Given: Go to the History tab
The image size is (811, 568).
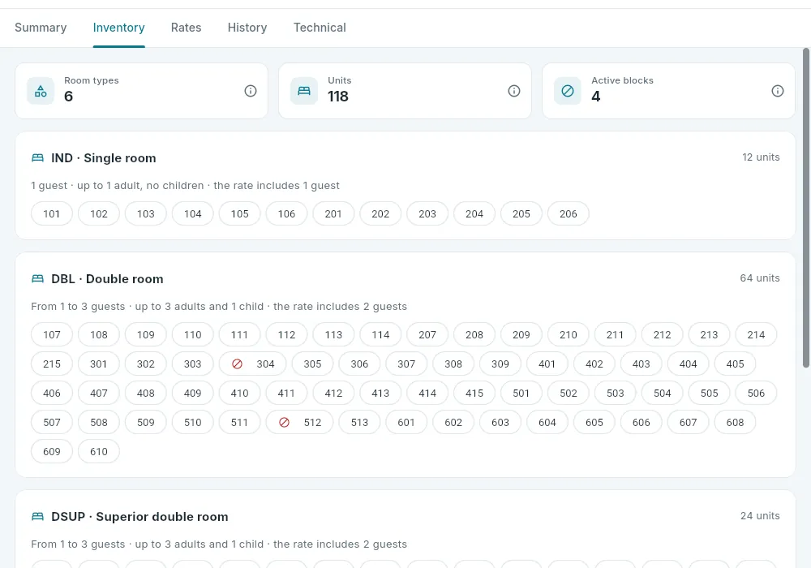Looking at the screenshot, I should pyautogui.click(x=247, y=28).
